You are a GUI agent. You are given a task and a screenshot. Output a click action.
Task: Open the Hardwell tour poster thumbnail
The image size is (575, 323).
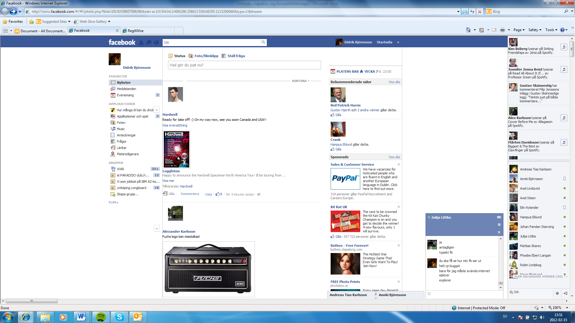[177, 150]
